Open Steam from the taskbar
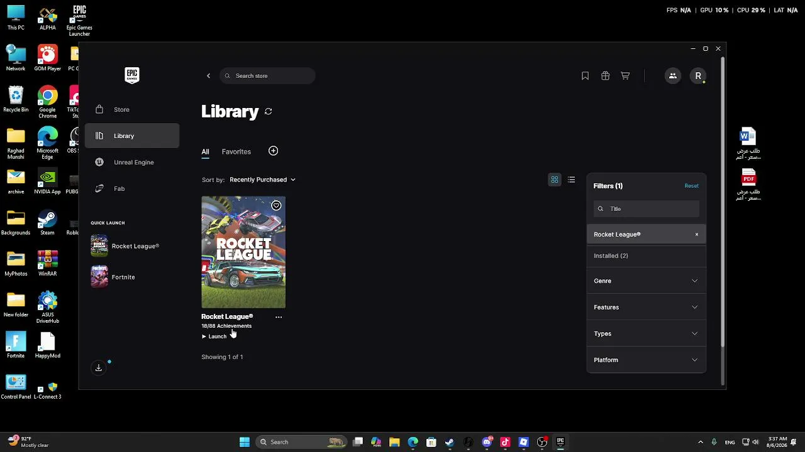The height and width of the screenshot is (452, 805). pos(450,442)
